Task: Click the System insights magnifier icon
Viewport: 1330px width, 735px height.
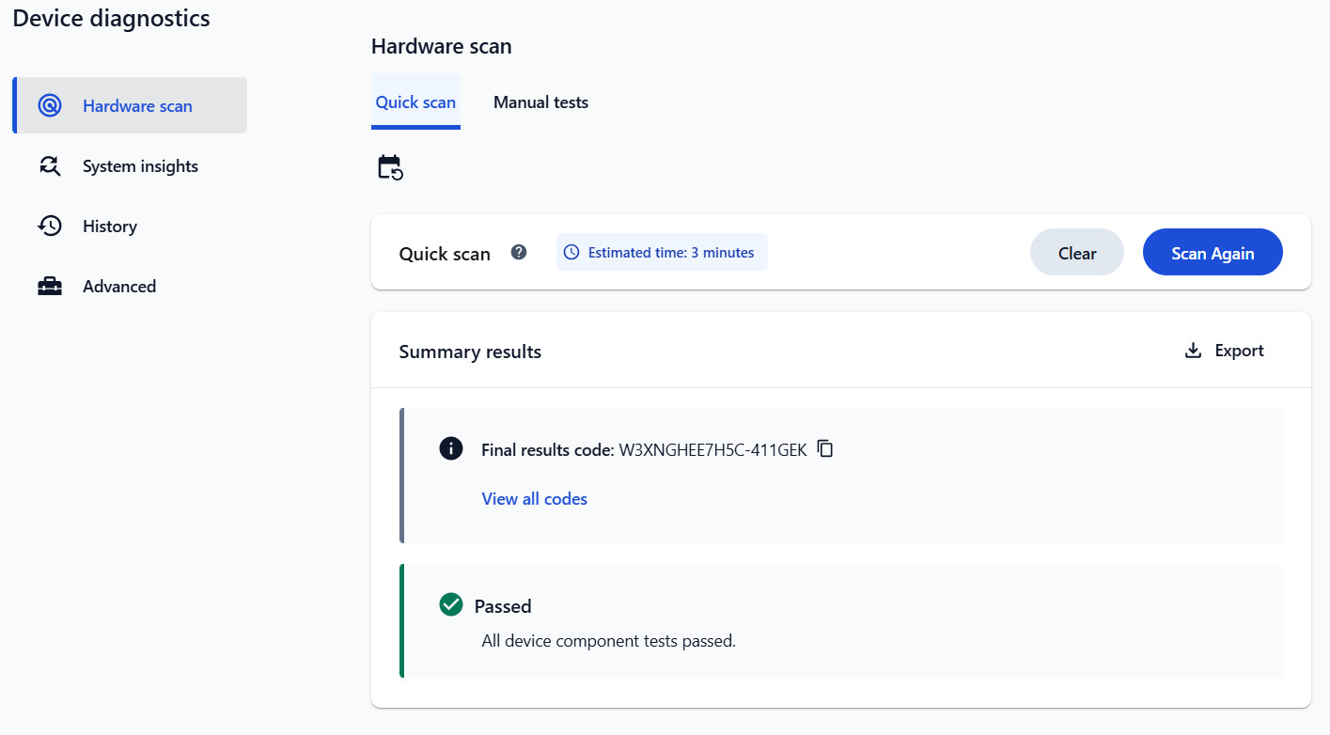Action: 50,166
